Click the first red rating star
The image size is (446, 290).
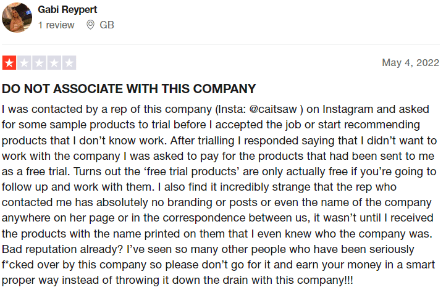click(9, 63)
